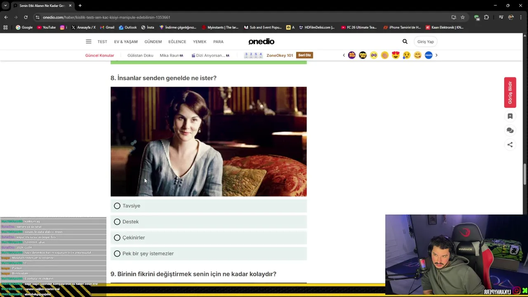The height and width of the screenshot is (297, 528).
Task: Open the EV & YAŞAM menu item
Action: tap(126, 42)
